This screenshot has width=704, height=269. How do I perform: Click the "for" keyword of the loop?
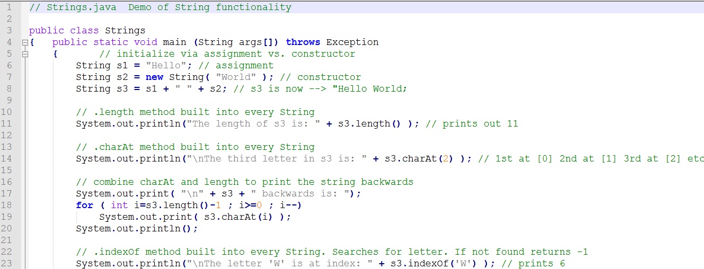85,205
